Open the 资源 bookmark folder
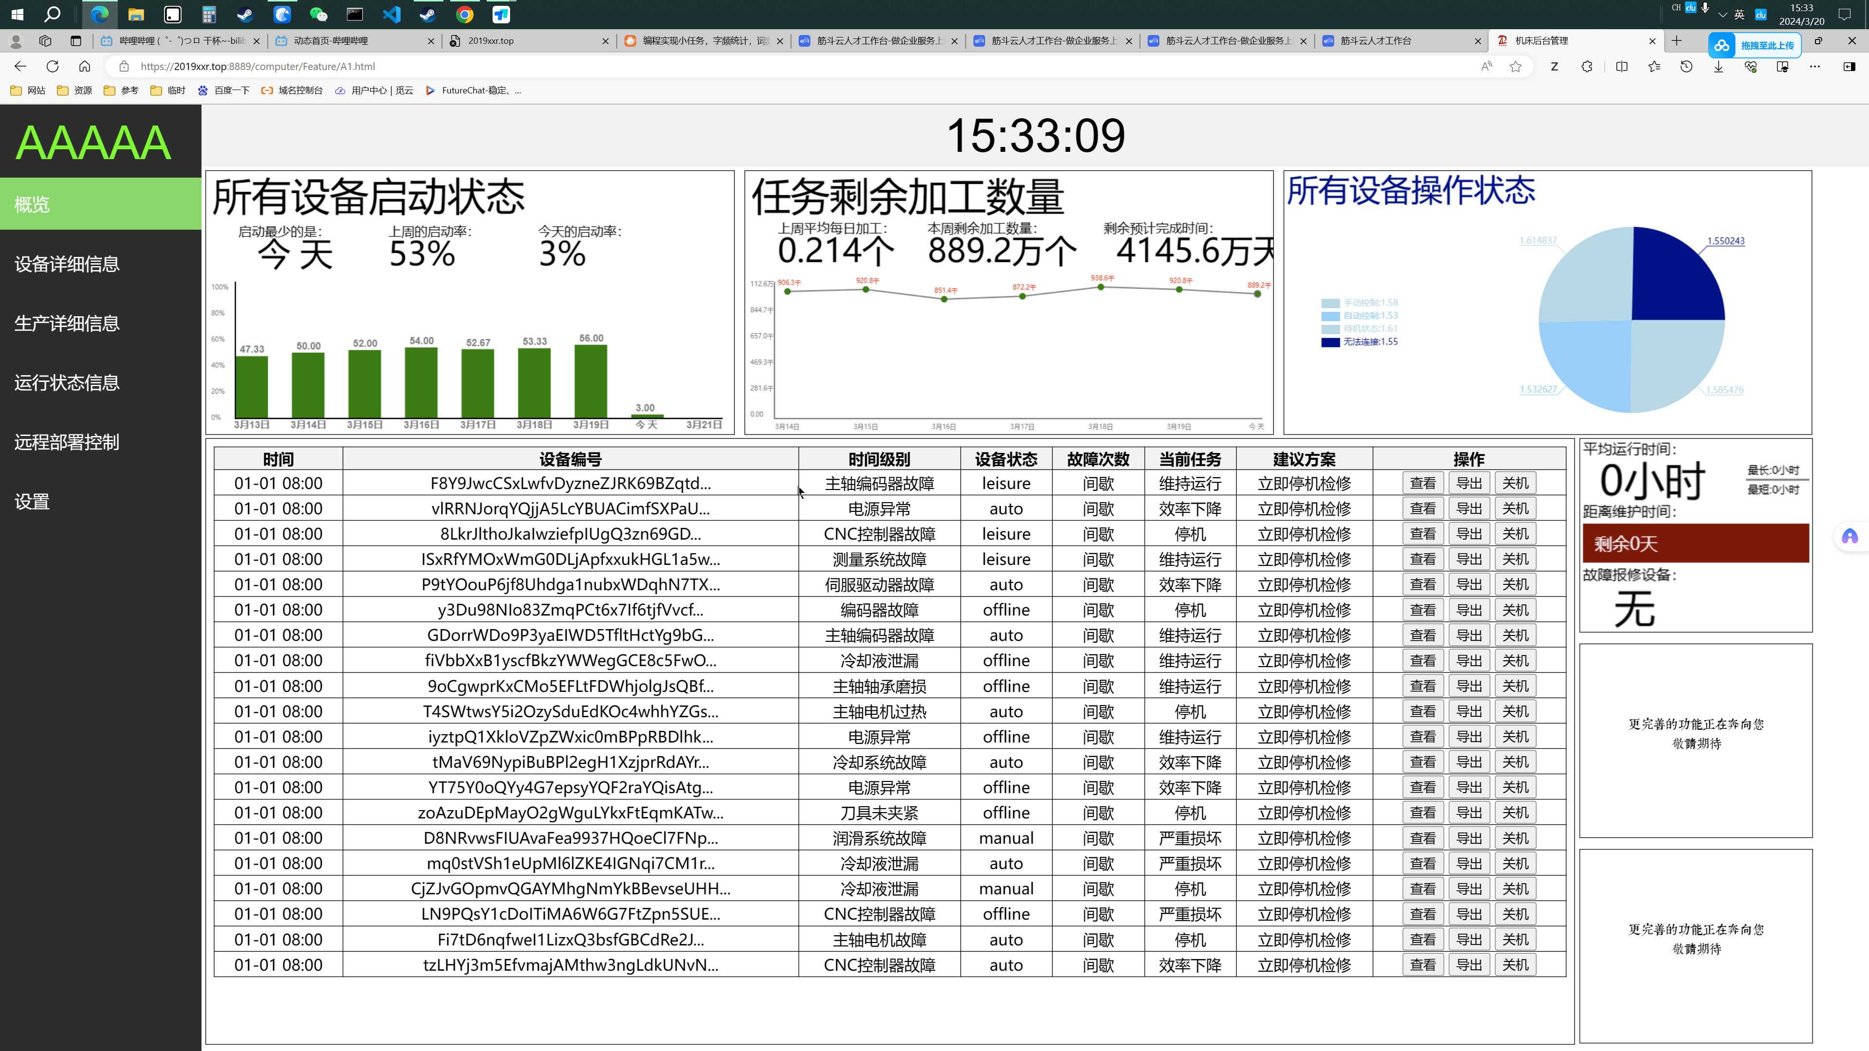 point(75,90)
